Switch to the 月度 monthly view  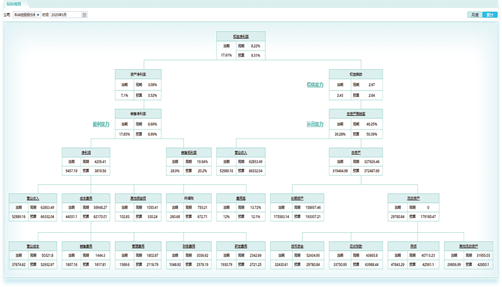(474, 15)
